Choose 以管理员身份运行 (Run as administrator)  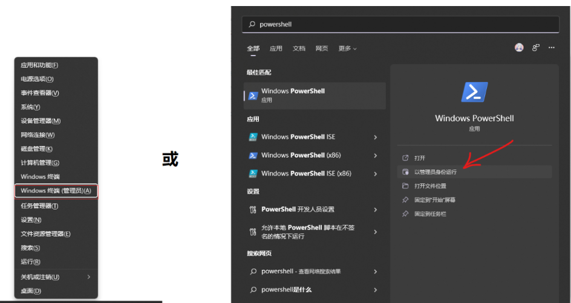pyautogui.click(x=474, y=172)
